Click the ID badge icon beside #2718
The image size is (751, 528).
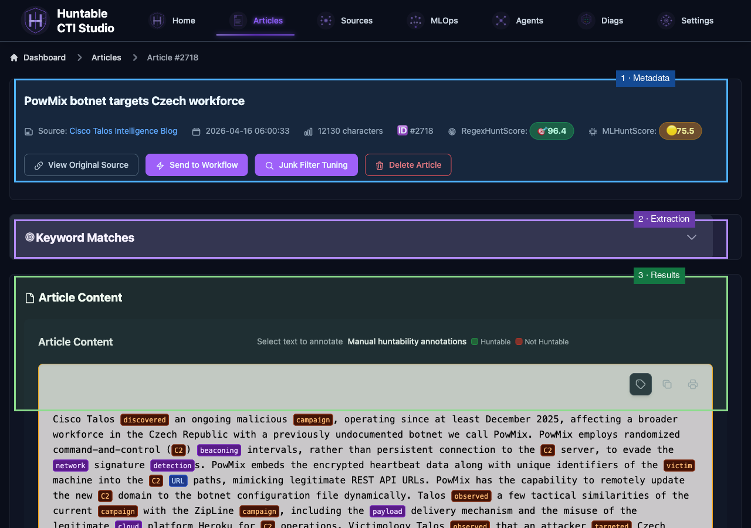pos(402,130)
